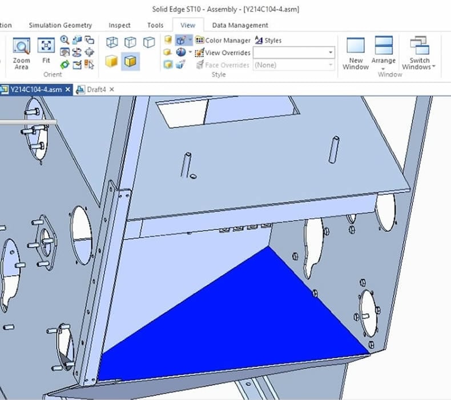Close the Y214C104-4.asm document tab
Image resolution: width=451 pixels, height=400 pixels.
coord(68,90)
